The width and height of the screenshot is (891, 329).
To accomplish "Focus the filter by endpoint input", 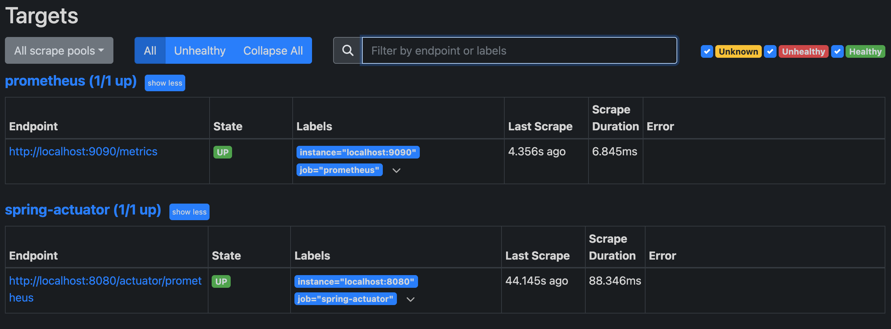I will click(x=519, y=50).
